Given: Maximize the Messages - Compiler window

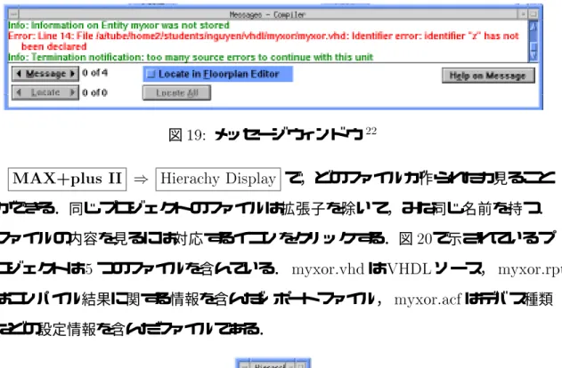Looking at the screenshot, I should point(533,14).
